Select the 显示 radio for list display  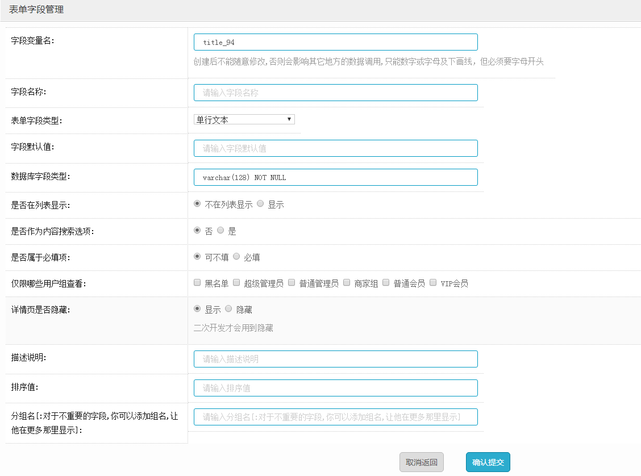(261, 204)
